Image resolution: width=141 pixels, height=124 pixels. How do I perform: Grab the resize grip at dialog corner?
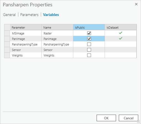tap(139, 122)
